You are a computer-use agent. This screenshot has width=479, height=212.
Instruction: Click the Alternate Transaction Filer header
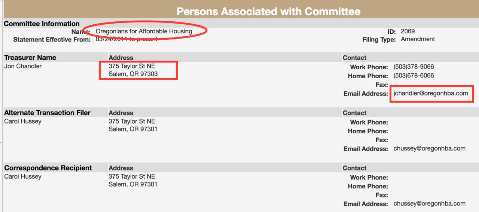pos(47,113)
